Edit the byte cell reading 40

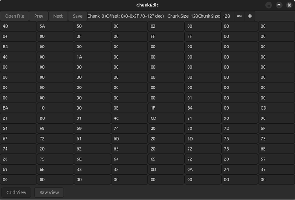(18, 57)
